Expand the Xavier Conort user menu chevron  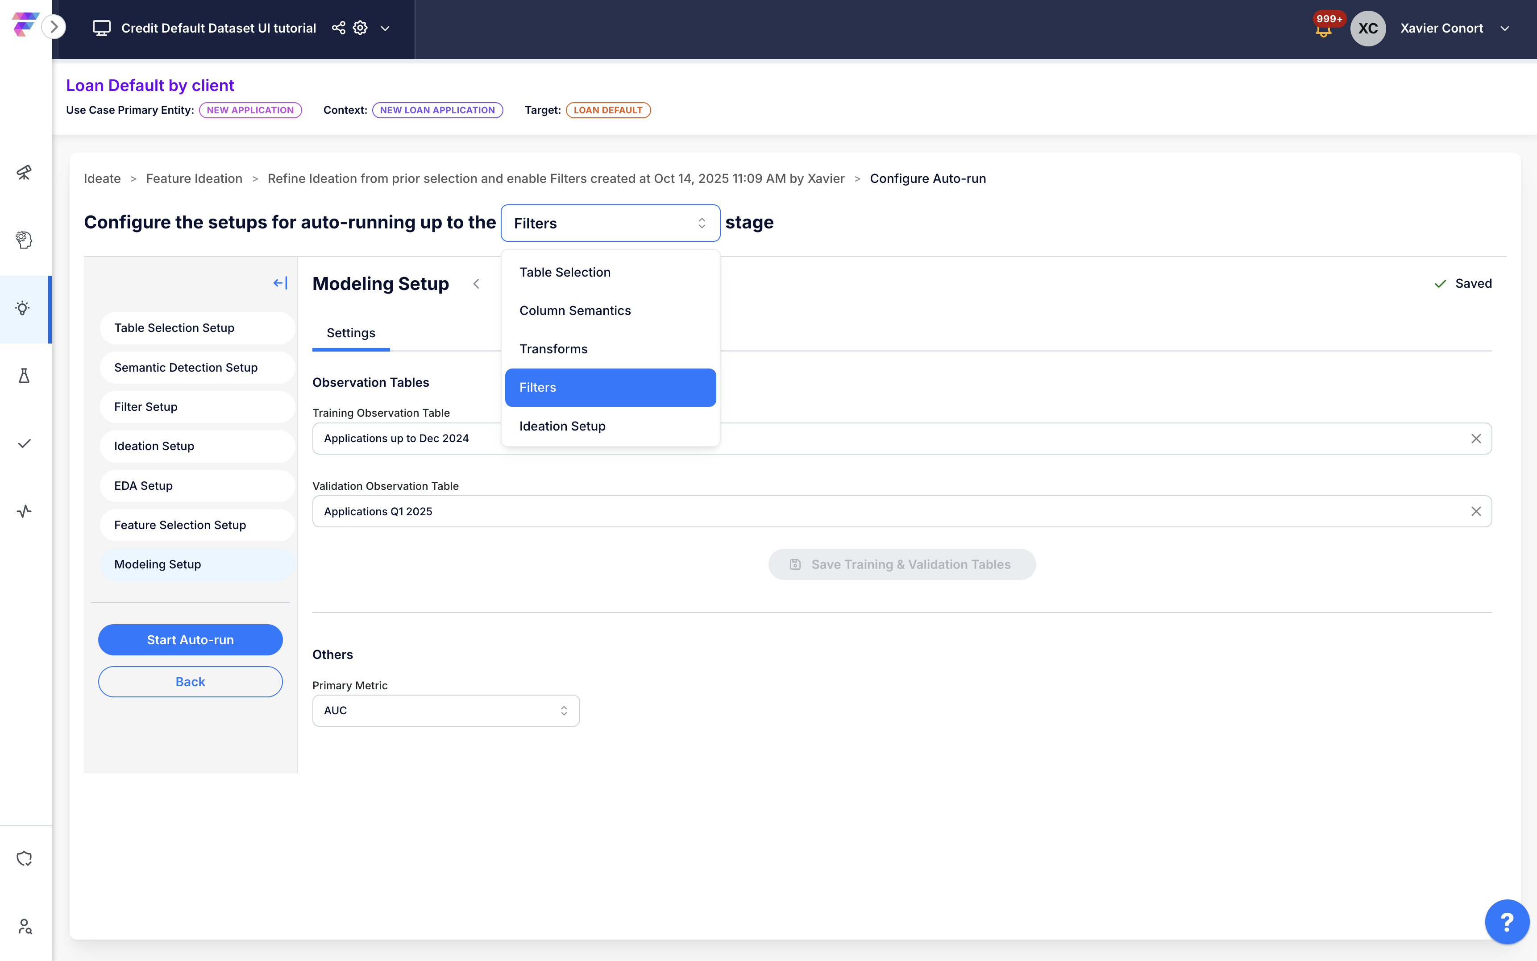[1504, 29]
